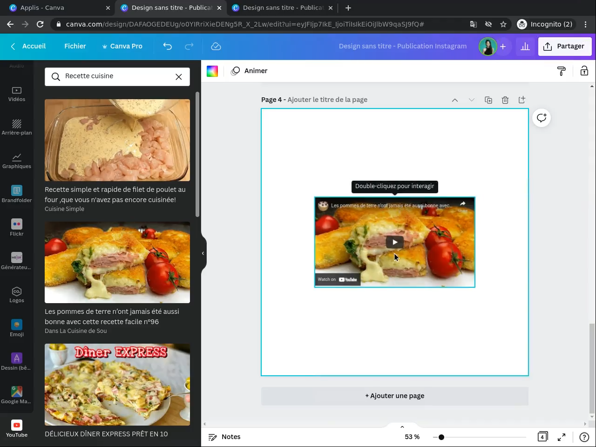596x447 pixels.
Task: Select the Dîner Express video thumbnail
Action: (x=117, y=385)
